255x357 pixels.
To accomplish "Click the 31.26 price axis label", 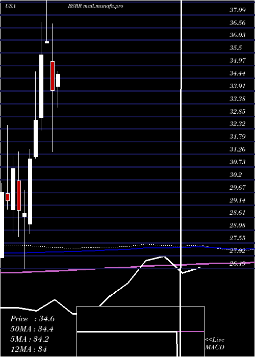I will [238, 149].
